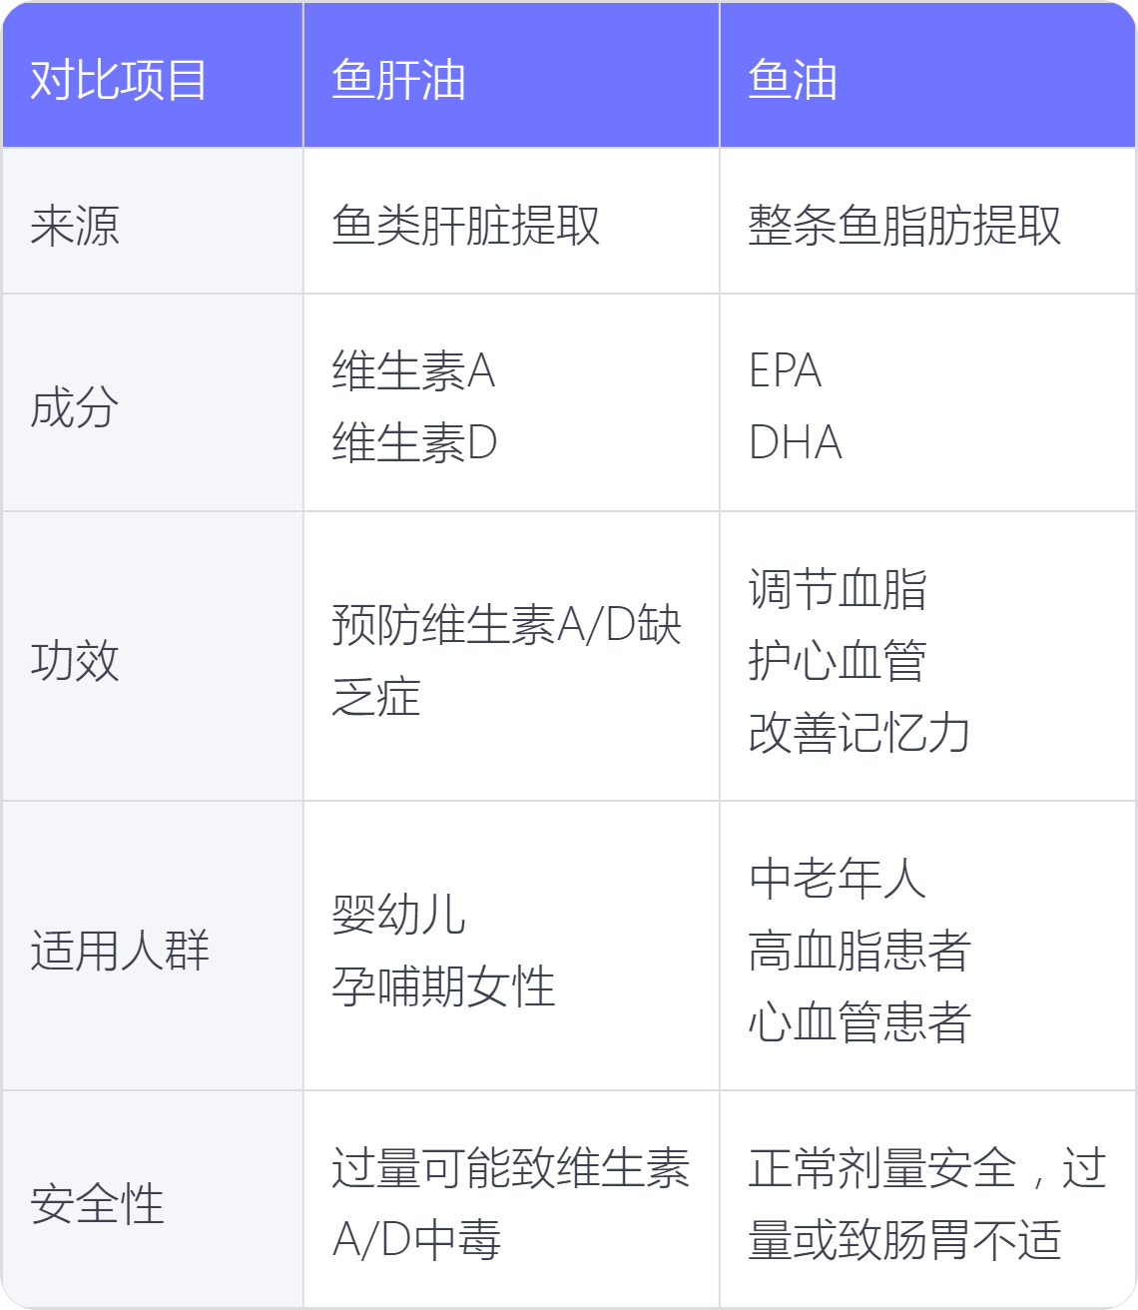Click the DHA text

click(x=796, y=442)
